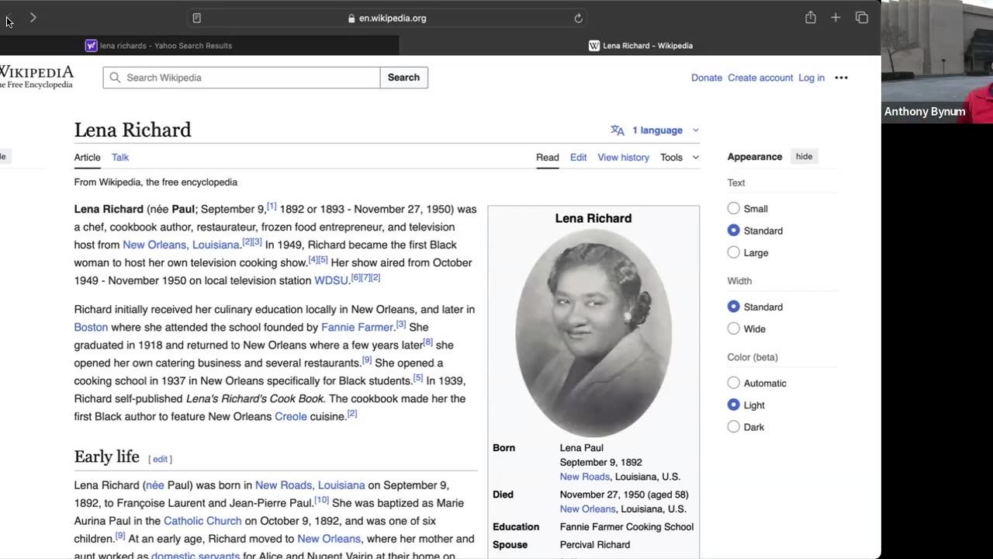Select the Read tab
This screenshot has height=559, width=993.
[548, 157]
